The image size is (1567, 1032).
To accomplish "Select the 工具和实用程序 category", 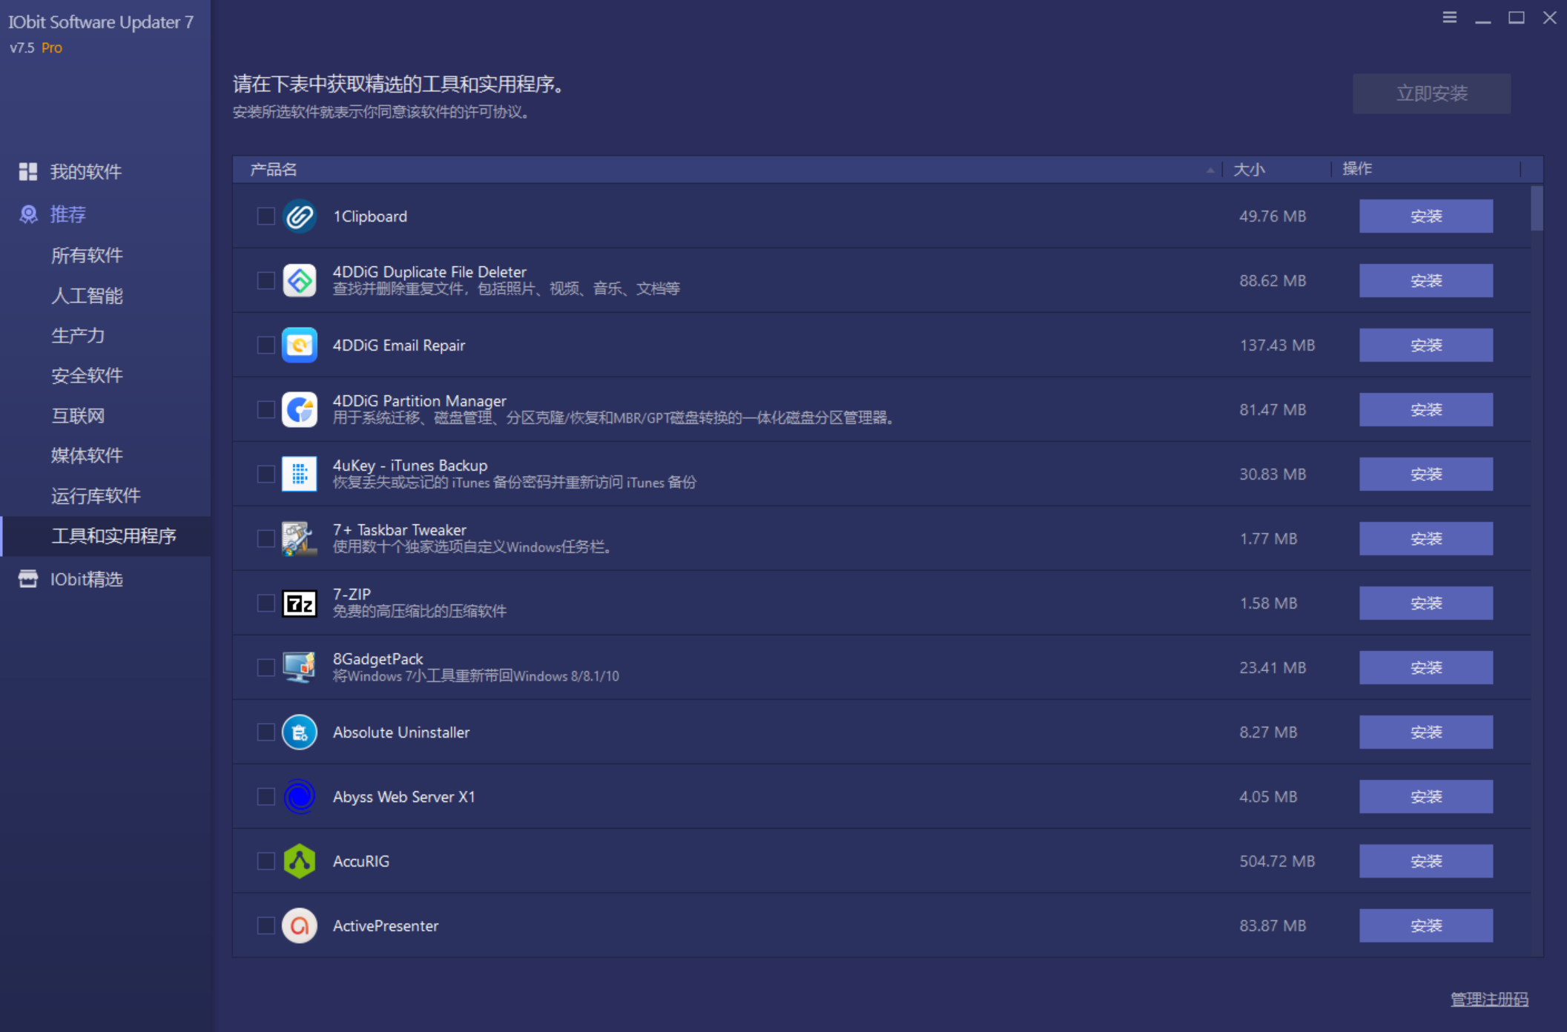I will [105, 536].
